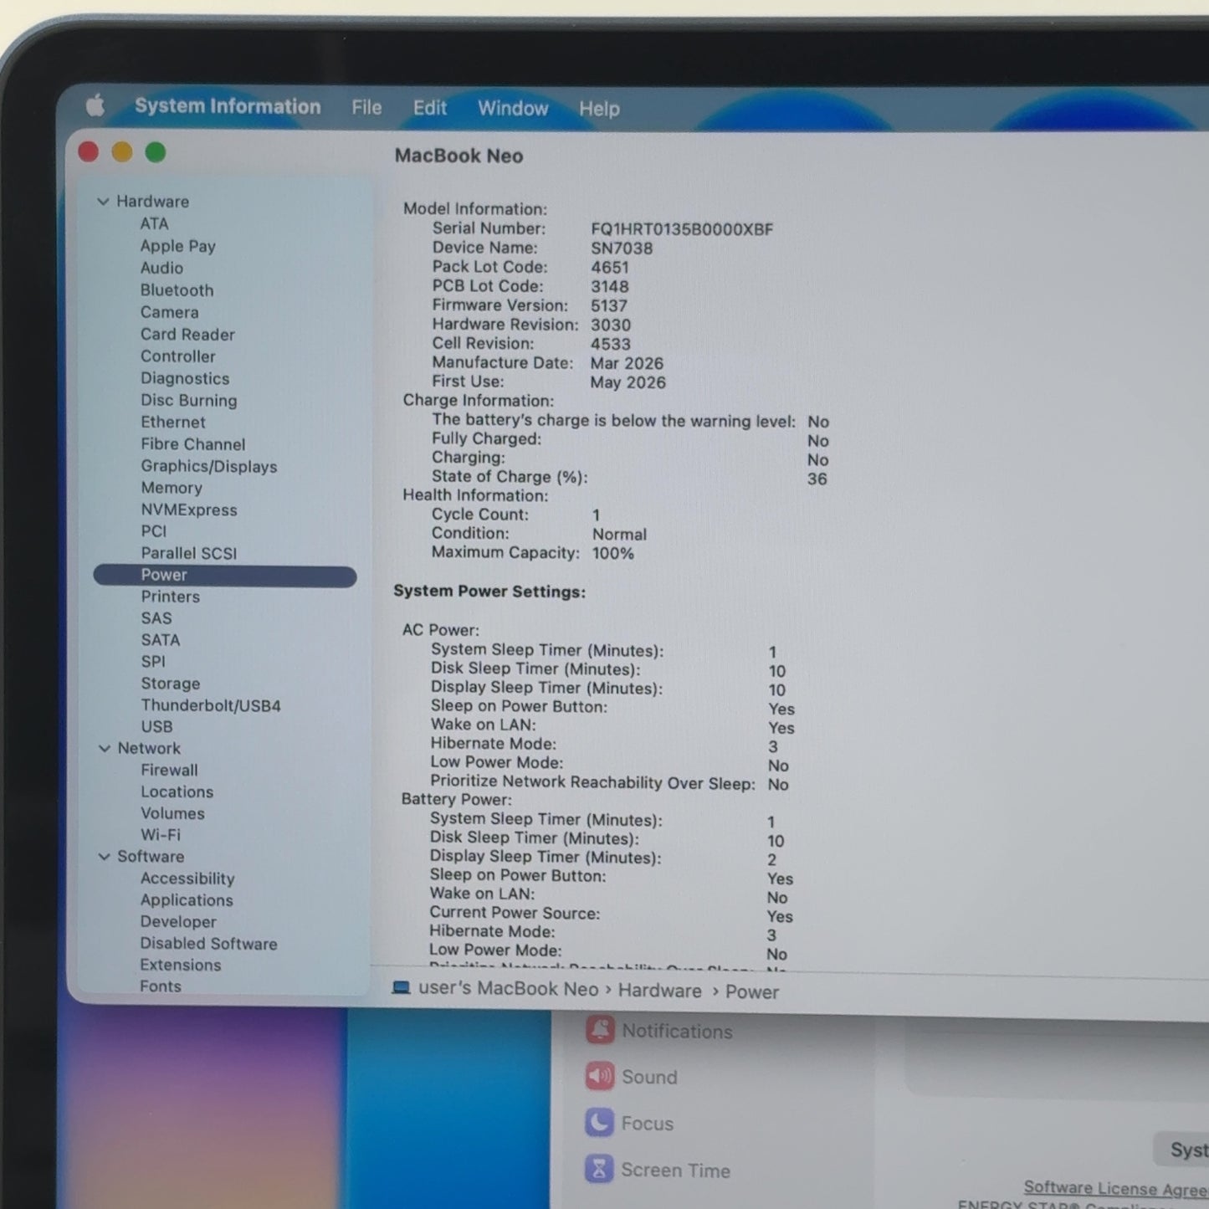1209x1209 pixels.
Task: Click the Screen Time hourglass icon
Action: point(599,1169)
